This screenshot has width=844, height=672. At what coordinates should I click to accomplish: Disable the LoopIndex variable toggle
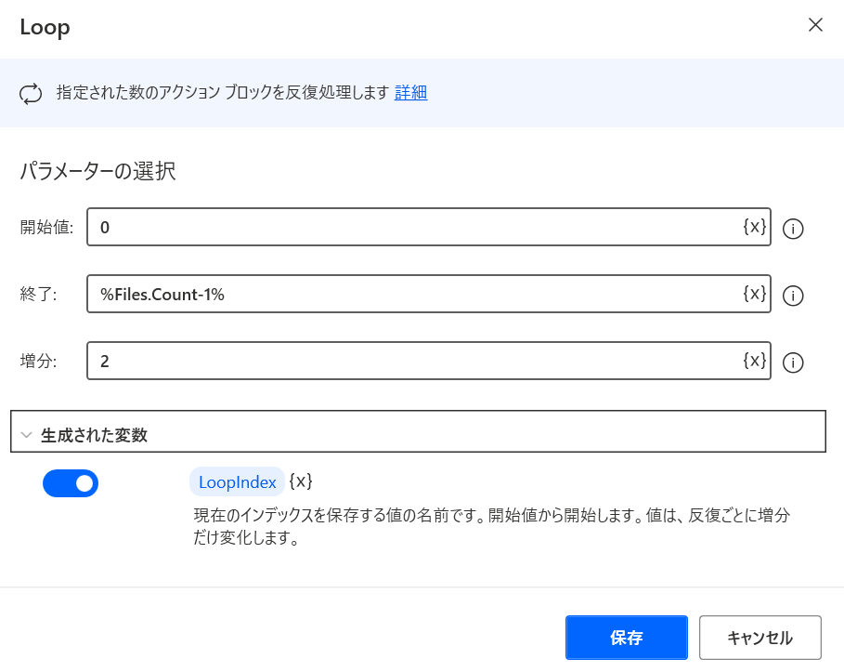[71, 483]
